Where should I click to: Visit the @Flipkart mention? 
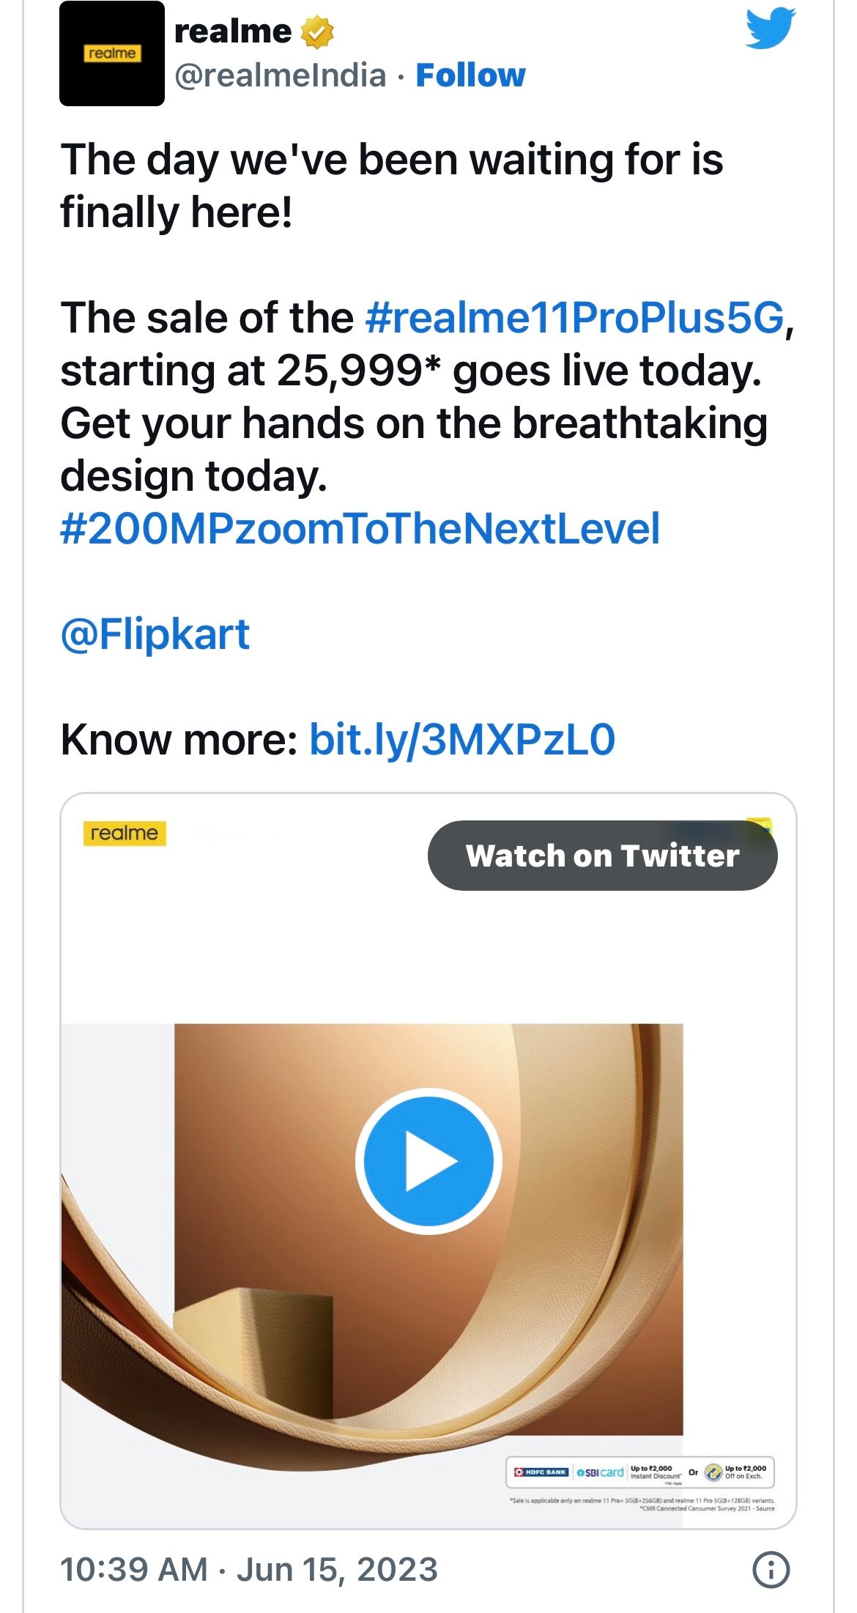point(155,634)
